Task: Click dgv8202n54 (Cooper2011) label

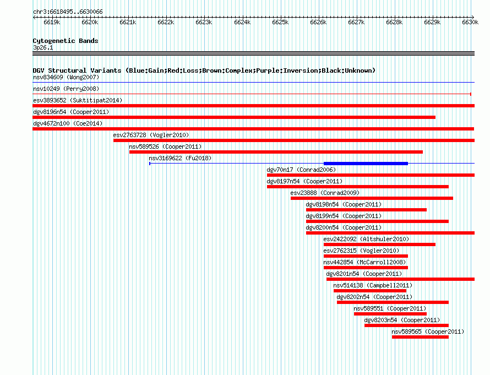Action: pyautogui.click(x=375, y=297)
